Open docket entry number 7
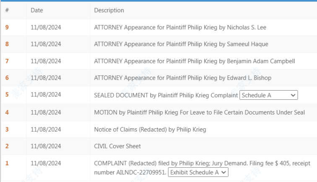 coord(7,61)
